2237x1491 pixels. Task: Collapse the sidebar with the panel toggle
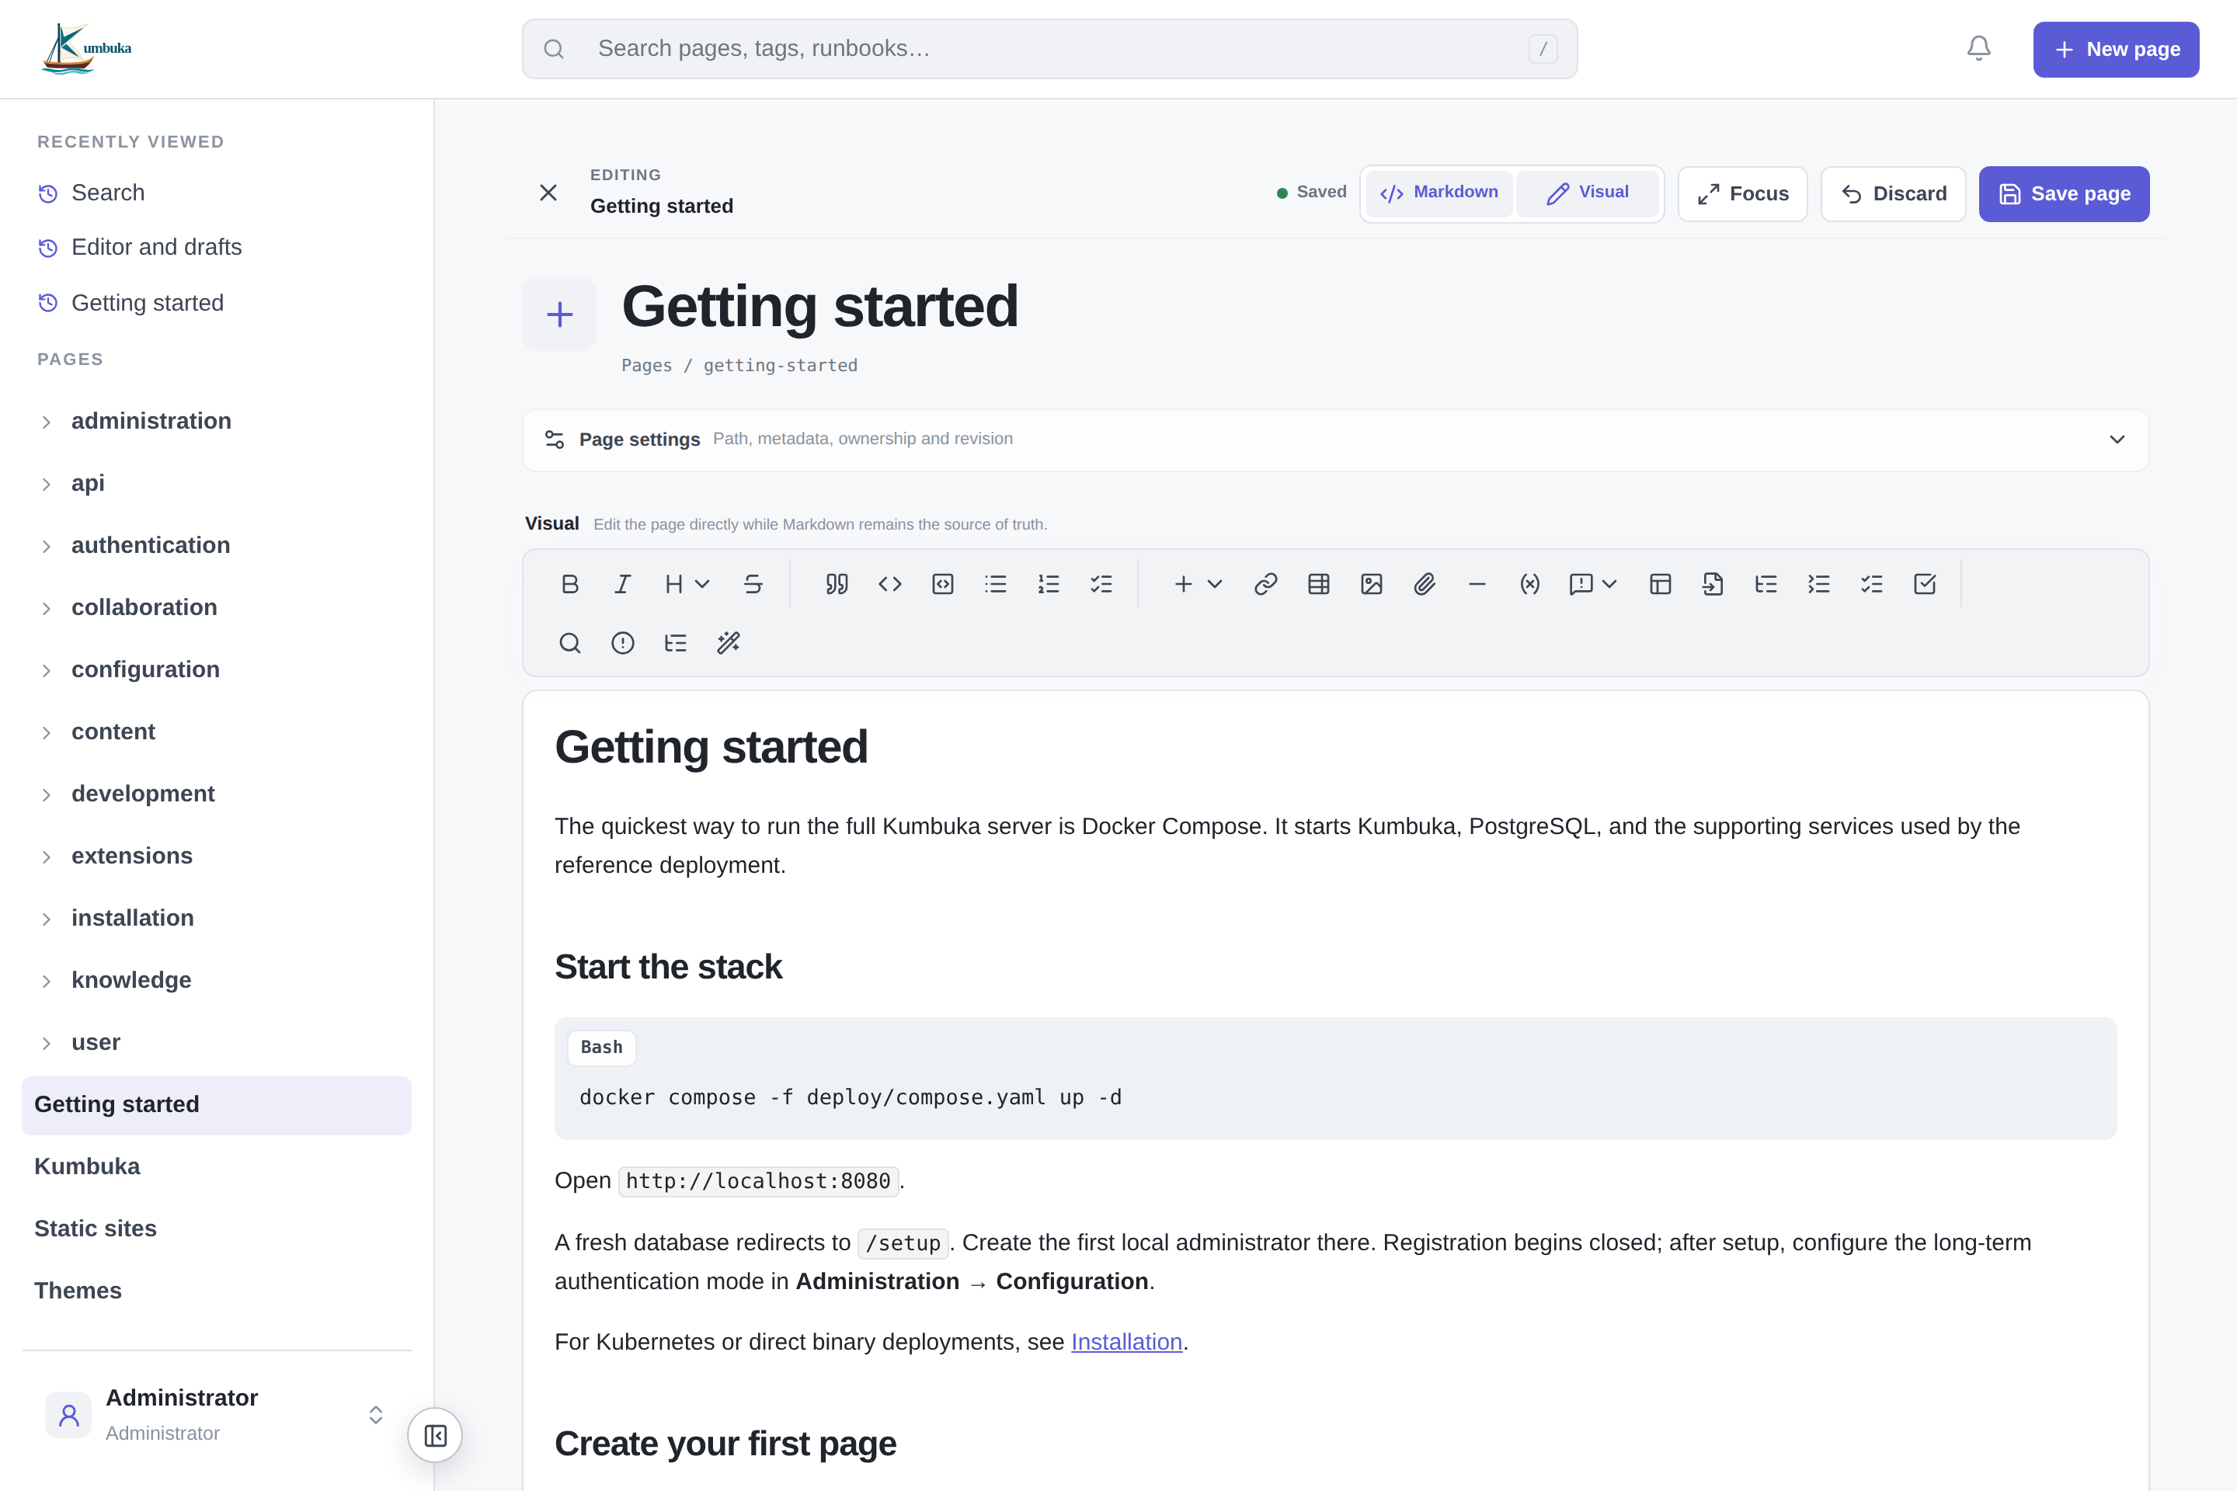coord(435,1435)
